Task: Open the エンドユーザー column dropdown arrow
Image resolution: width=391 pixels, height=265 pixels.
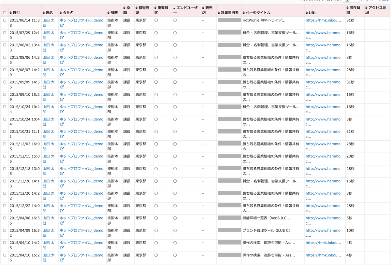Action: 174,7
